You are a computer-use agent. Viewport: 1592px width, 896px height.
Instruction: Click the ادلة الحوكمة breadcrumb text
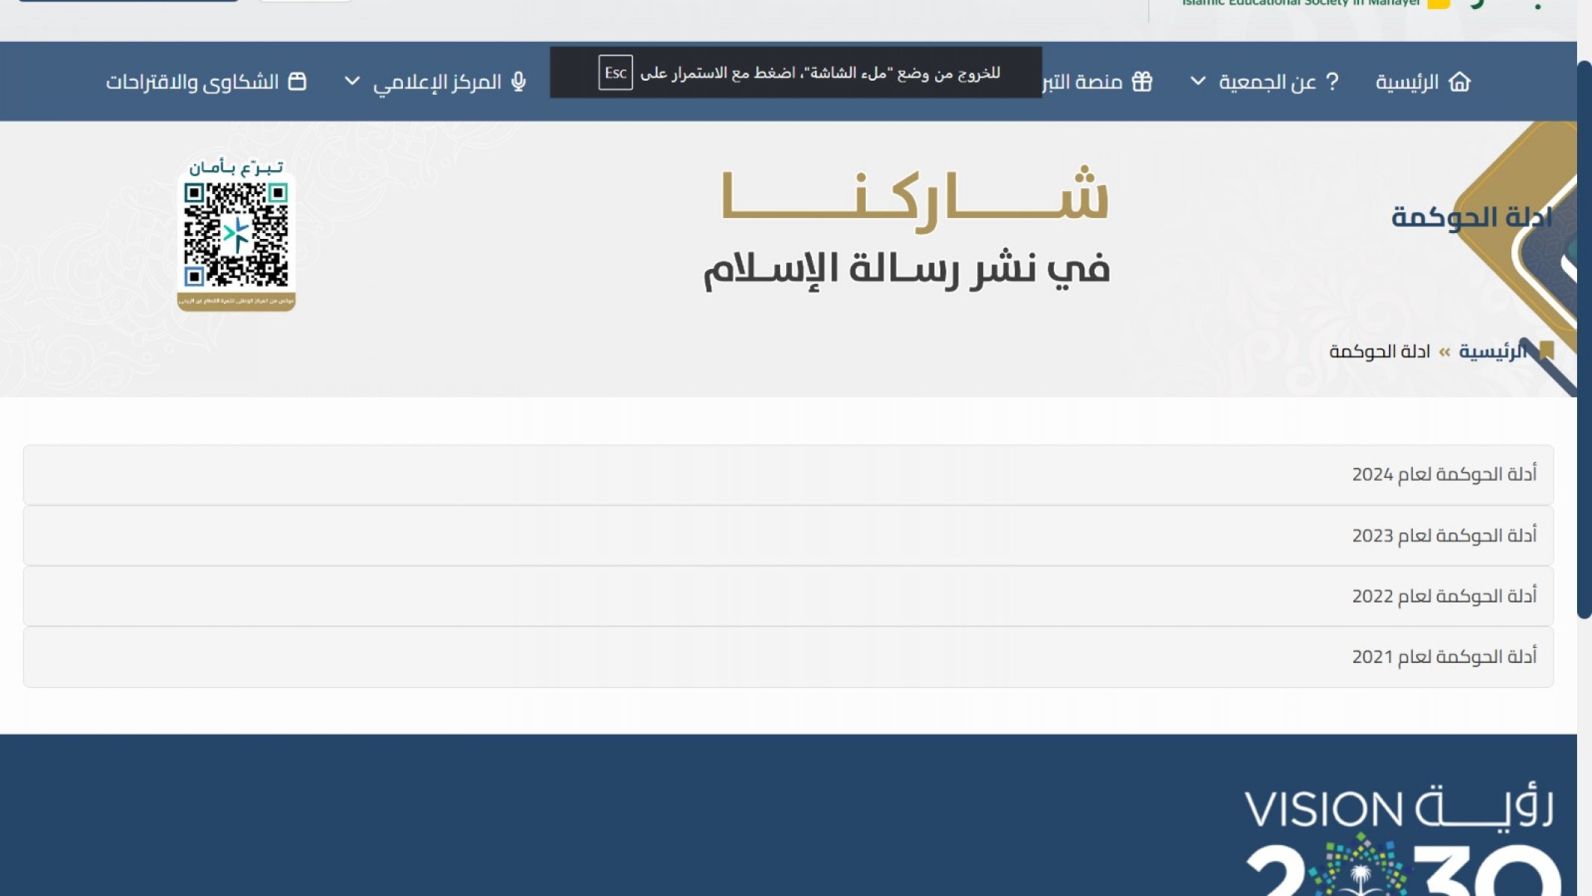[x=1379, y=351]
